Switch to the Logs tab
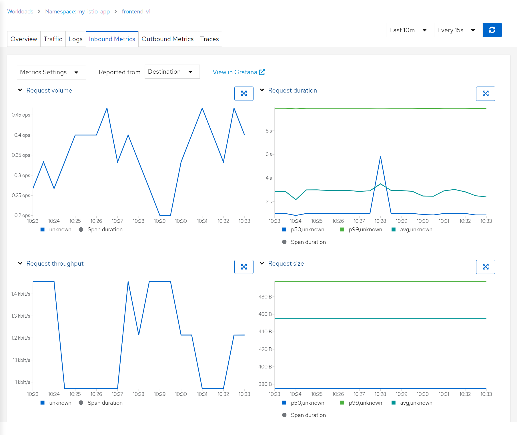 [75, 39]
